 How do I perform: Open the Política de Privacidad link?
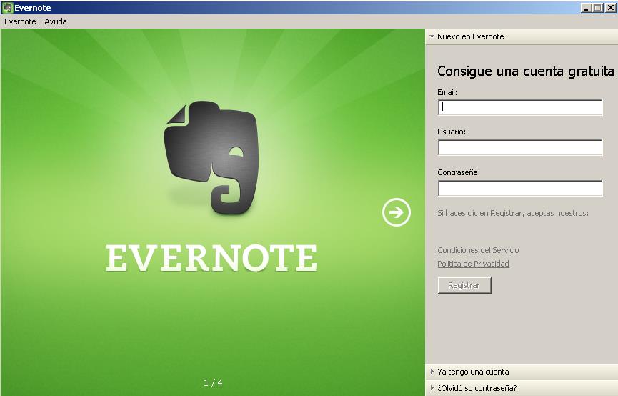pyautogui.click(x=473, y=264)
